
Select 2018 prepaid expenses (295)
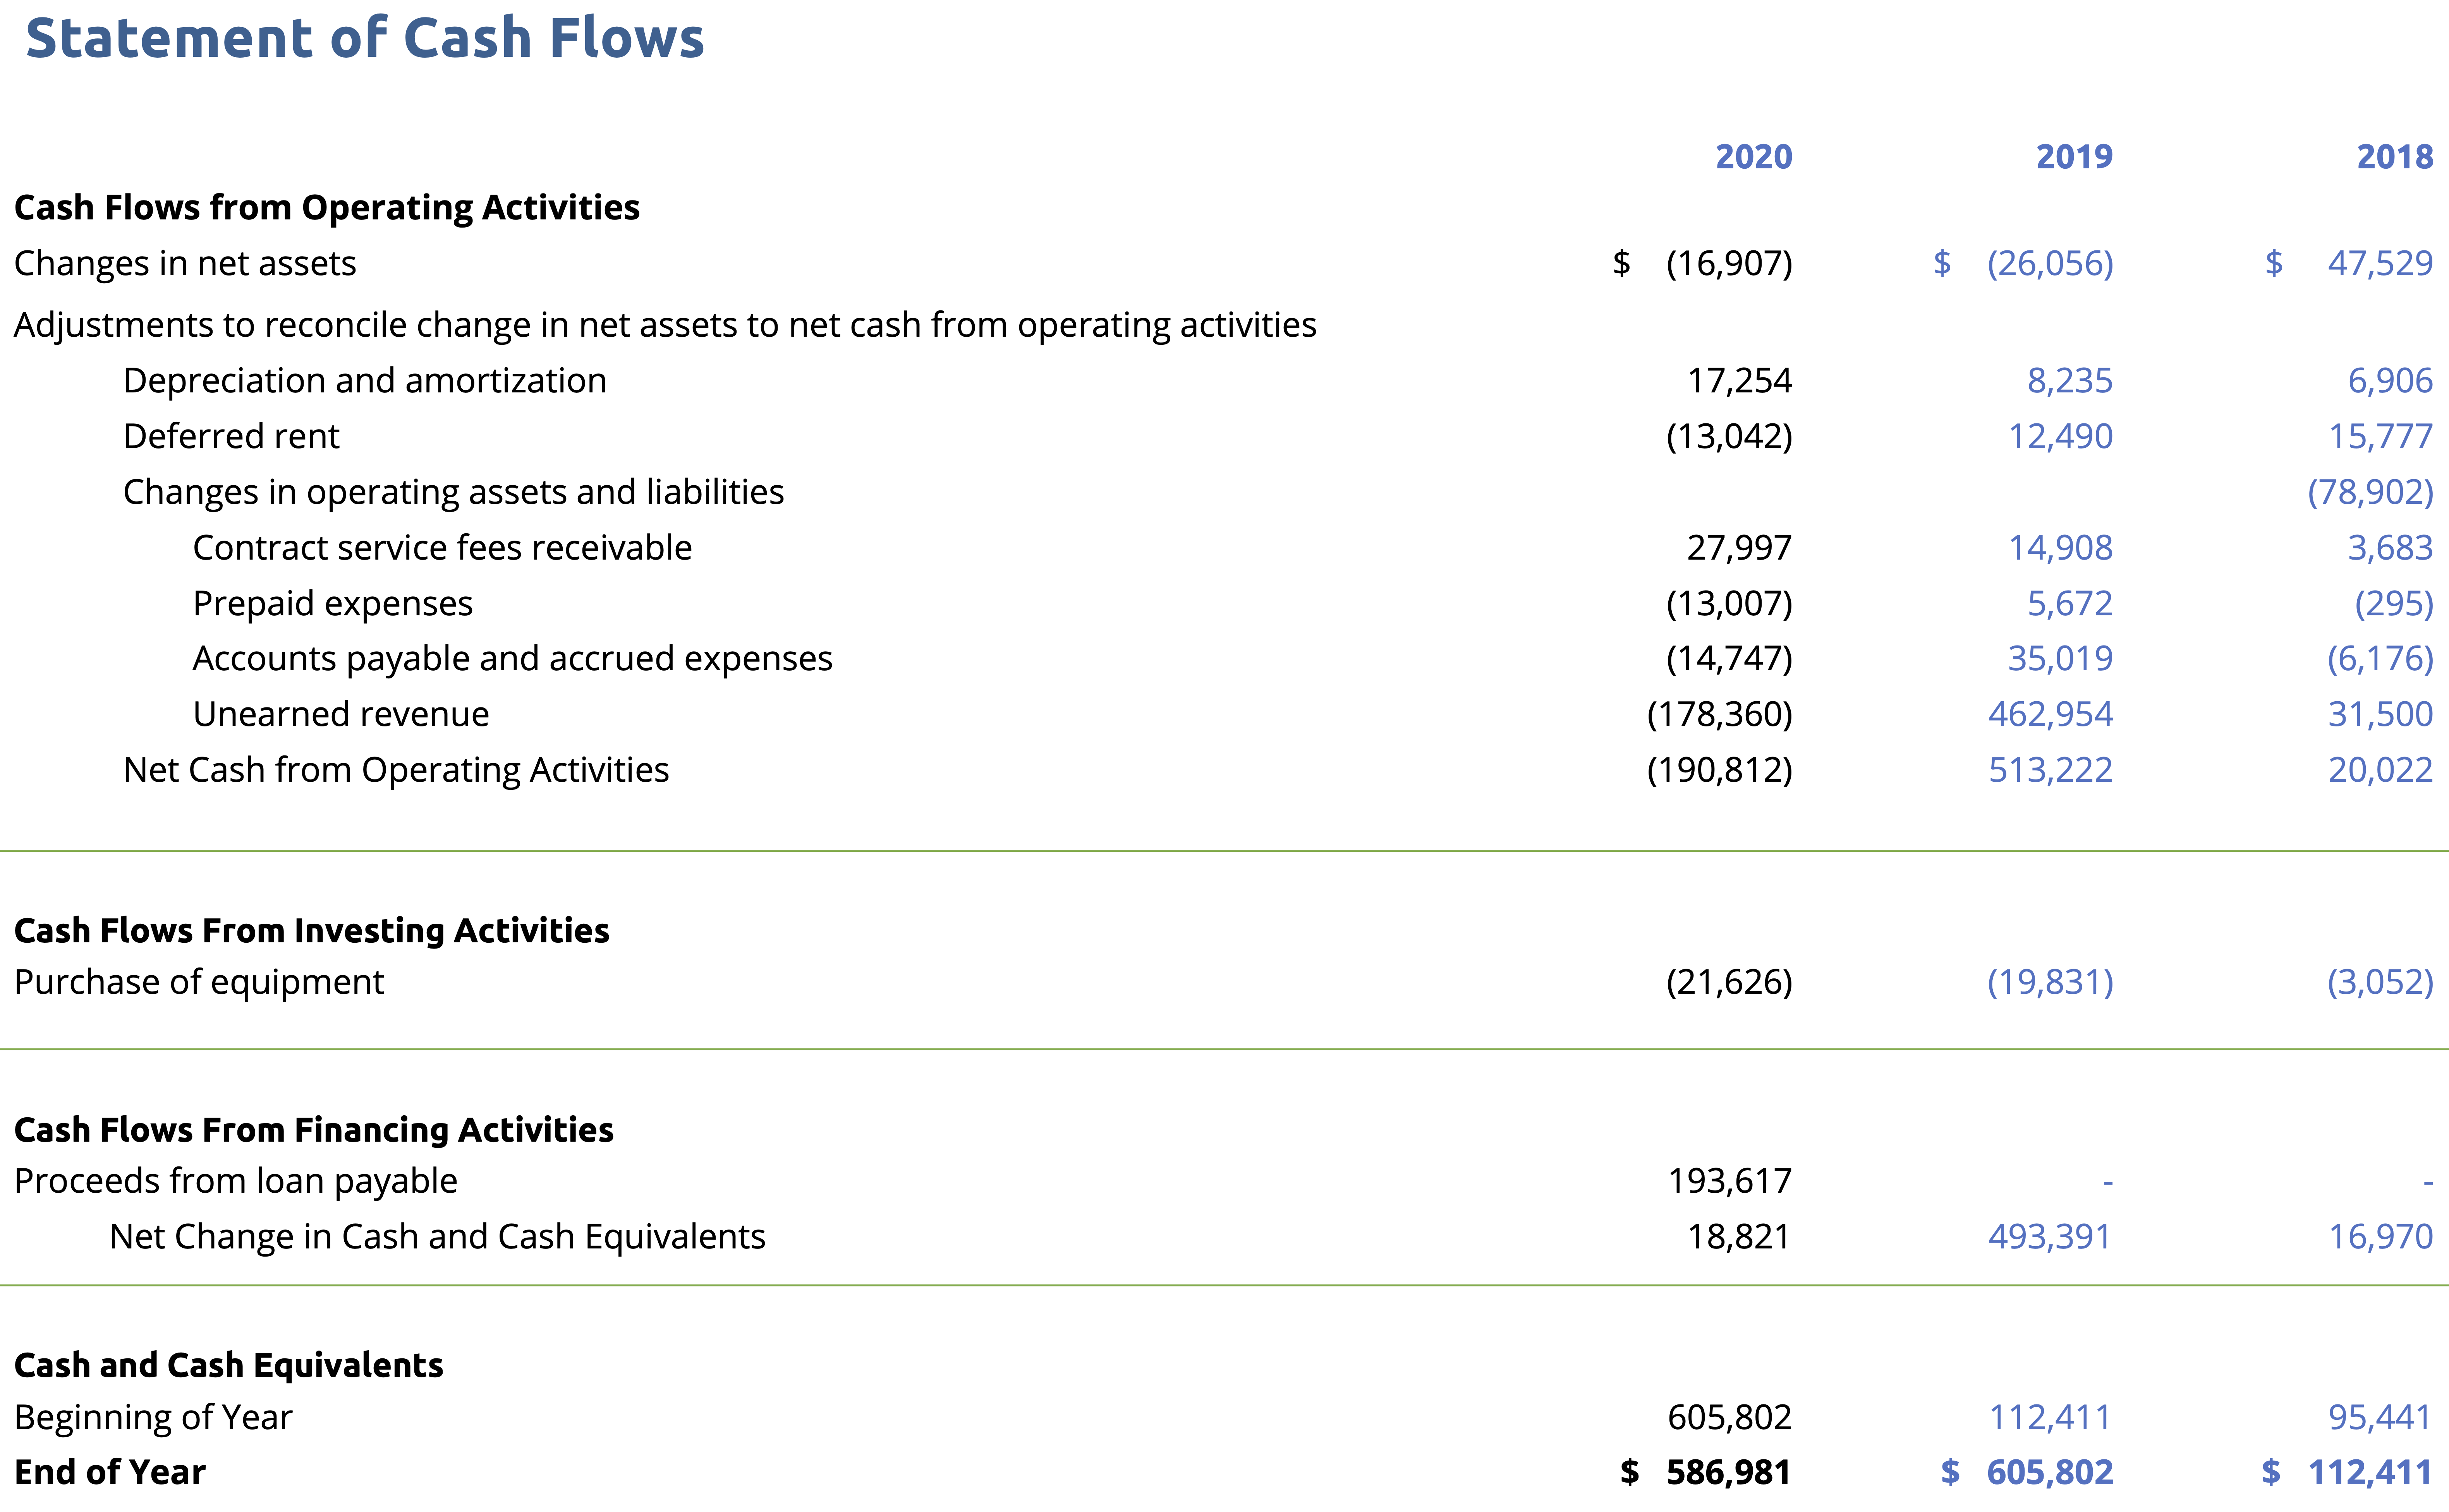tap(2394, 604)
